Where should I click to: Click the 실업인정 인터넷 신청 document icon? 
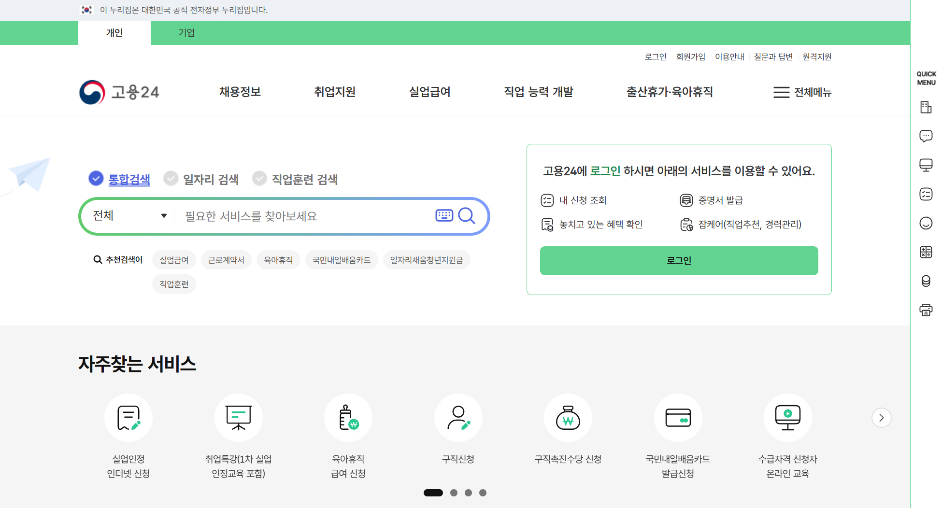click(x=128, y=418)
